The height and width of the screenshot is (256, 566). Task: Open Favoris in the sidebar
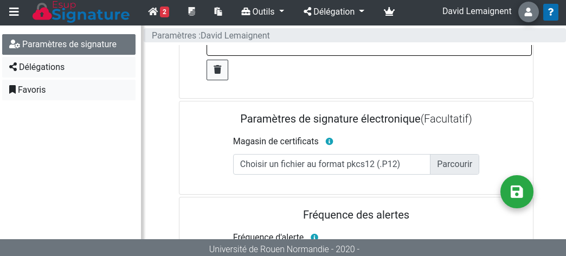pyautogui.click(x=69, y=90)
